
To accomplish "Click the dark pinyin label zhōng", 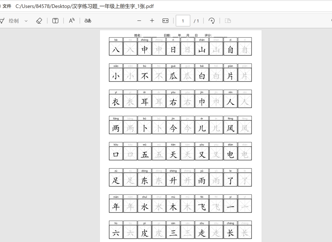I will tap(144, 40).
